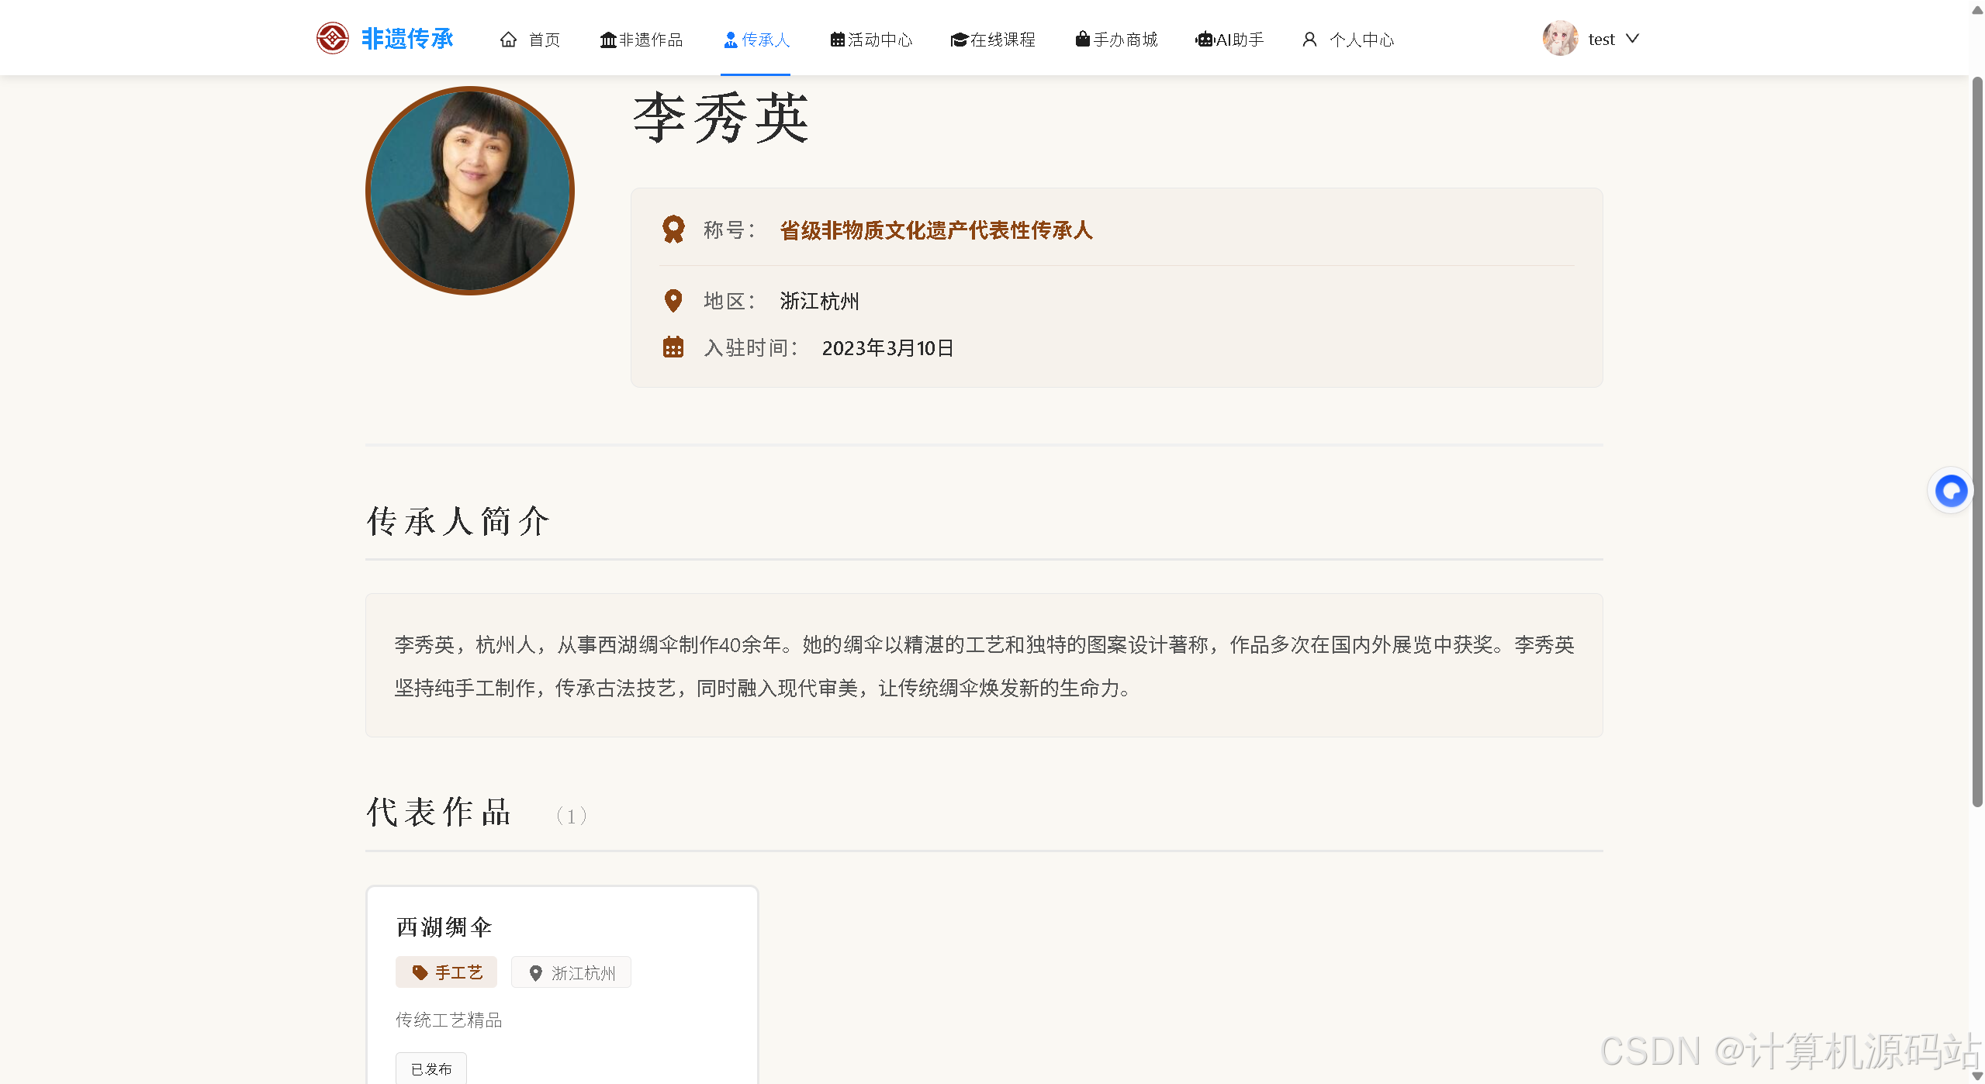Open 活动中心 from the top menu
Screen dimensions: 1985x1084
click(870, 40)
